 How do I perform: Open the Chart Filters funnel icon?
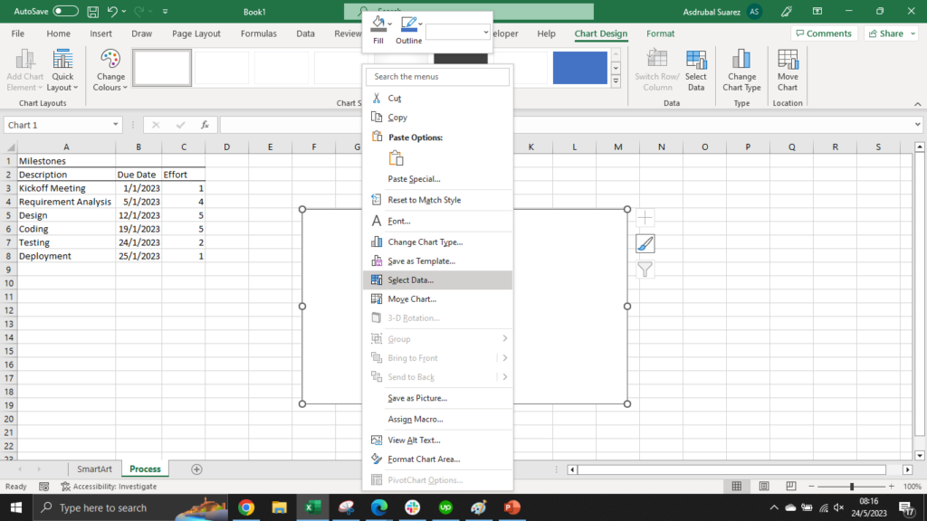coord(645,270)
